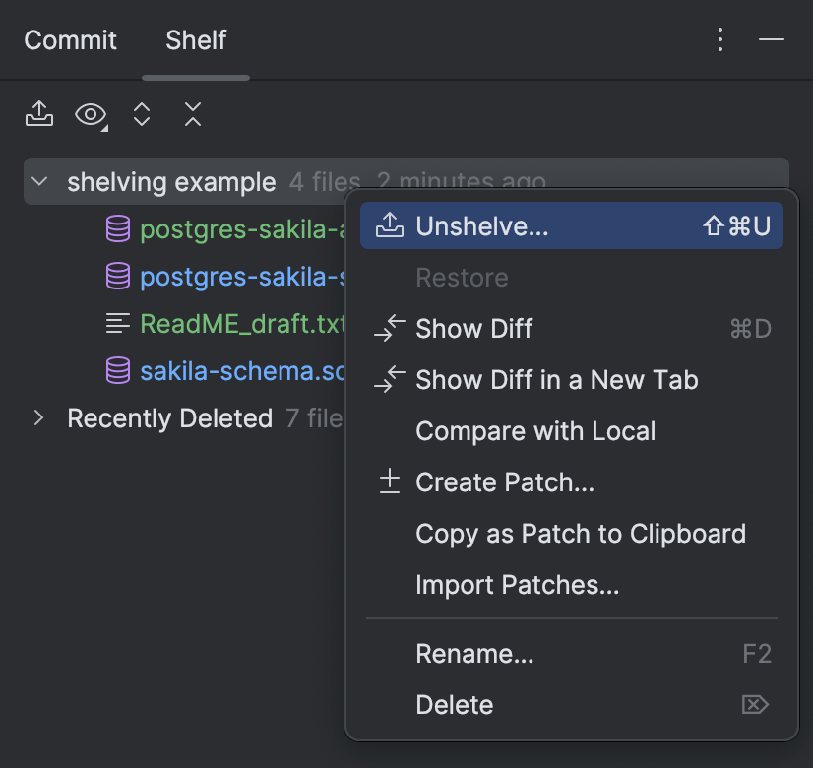Click the database icon of blue postgres-sakila
The image size is (813, 768).
pos(118,276)
